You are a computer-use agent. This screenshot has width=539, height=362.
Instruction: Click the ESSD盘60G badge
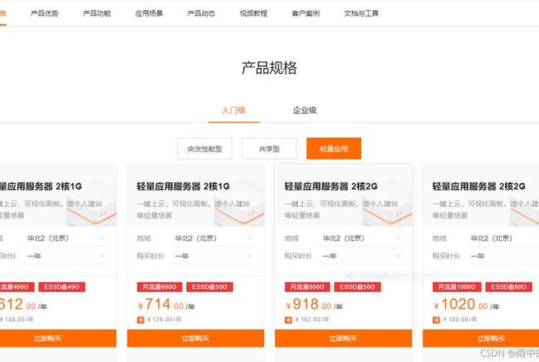(509, 287)
